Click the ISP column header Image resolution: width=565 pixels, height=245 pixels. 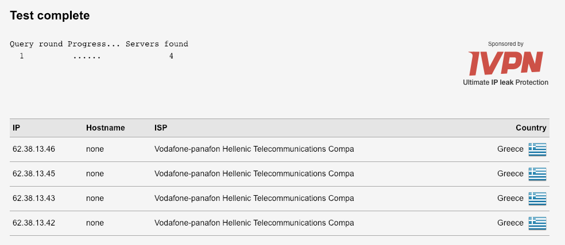click(x=161, y=128)
